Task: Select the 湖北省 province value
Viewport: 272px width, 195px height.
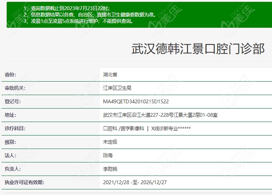Action: point(110,74)
